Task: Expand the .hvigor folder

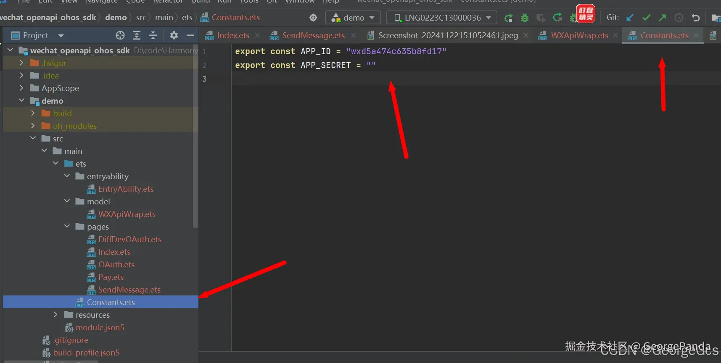Action: click(x=21, y=63)
